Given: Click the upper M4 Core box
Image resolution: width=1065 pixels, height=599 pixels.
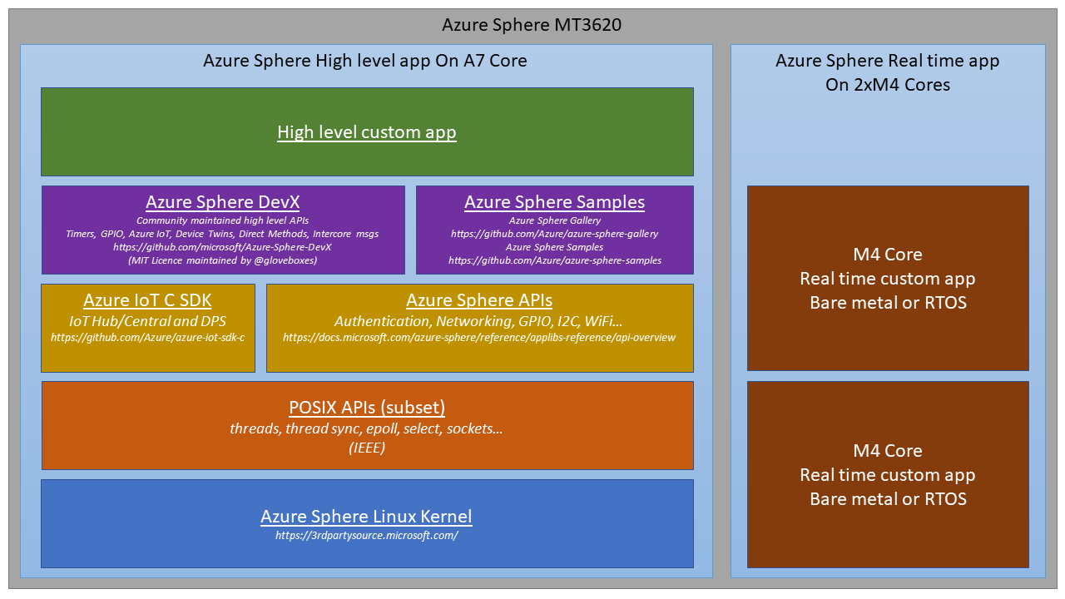Looking at the screenshot, I should click(887, 279).
